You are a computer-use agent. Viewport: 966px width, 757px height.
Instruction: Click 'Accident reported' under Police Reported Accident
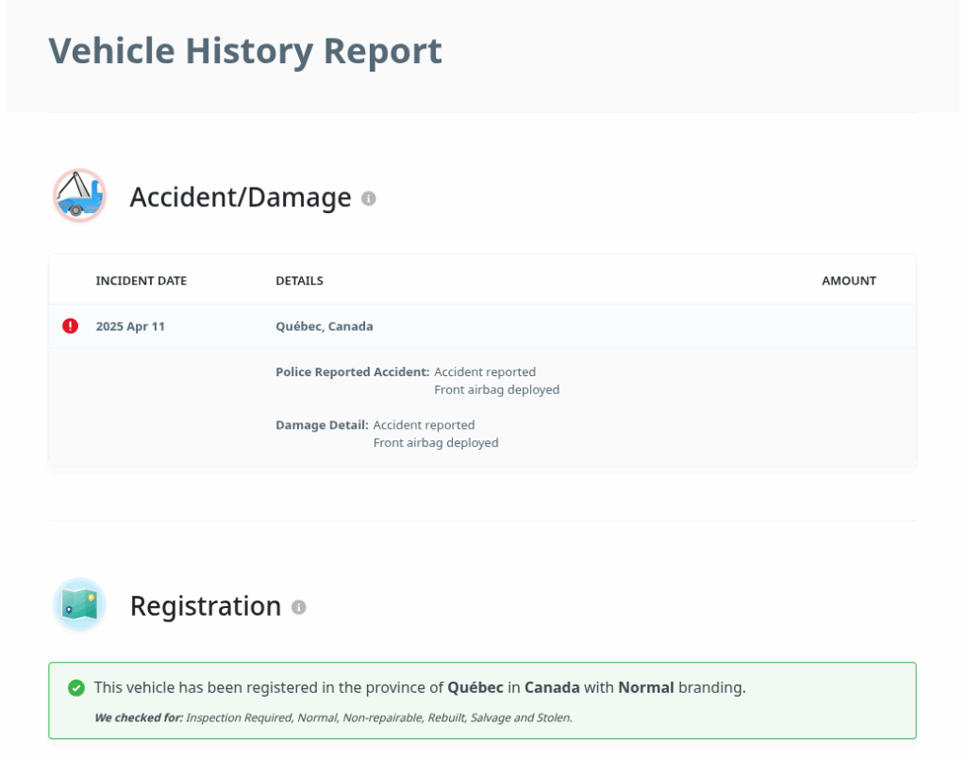tap(485, 372)
